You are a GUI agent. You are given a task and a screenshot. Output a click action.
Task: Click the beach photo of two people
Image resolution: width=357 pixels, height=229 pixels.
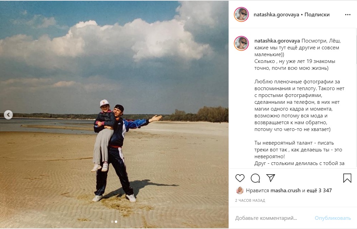(114, 114)
